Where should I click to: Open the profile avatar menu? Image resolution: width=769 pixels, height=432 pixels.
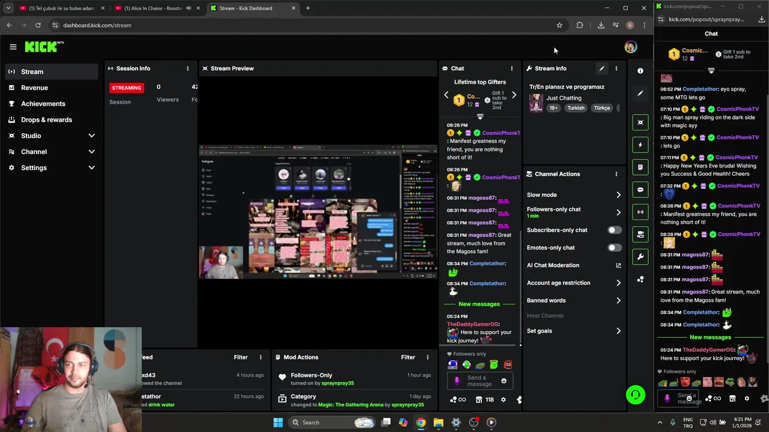pyautogui.click(x=630, y=47)
